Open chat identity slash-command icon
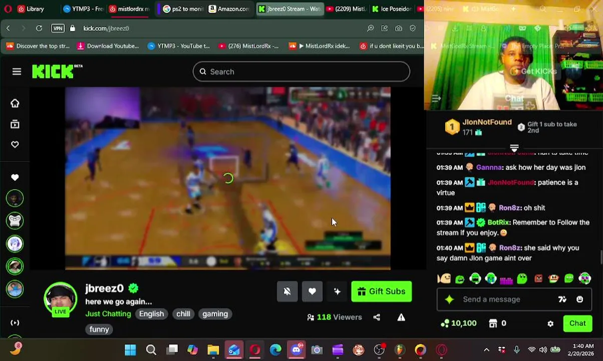 [562, 299]
